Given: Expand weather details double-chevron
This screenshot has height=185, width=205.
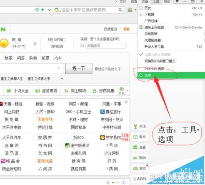Looking at the screenshot, I should tap(35, 44).
